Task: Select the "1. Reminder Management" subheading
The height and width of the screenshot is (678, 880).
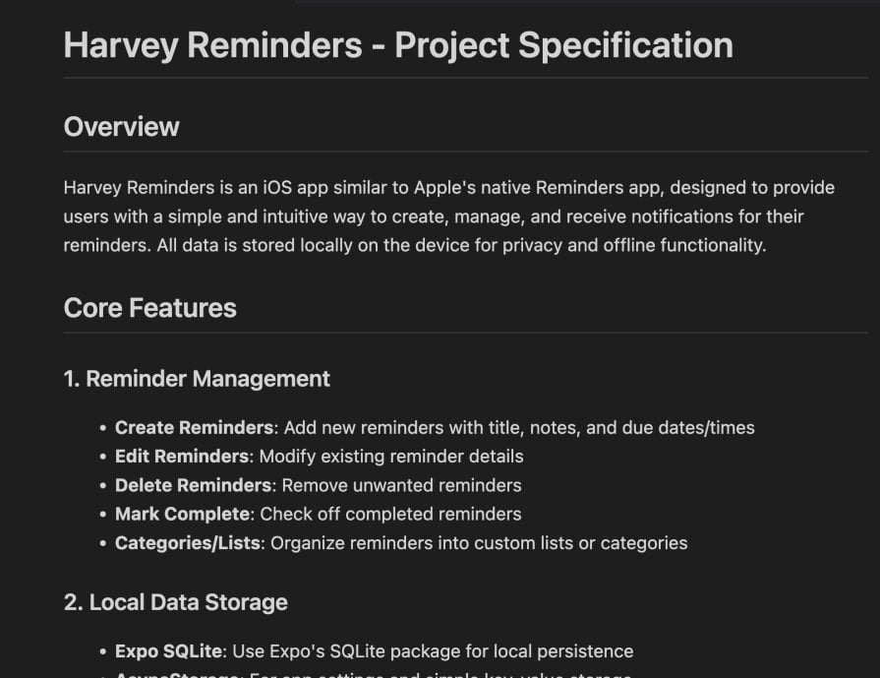Action: tap(197, 379)
